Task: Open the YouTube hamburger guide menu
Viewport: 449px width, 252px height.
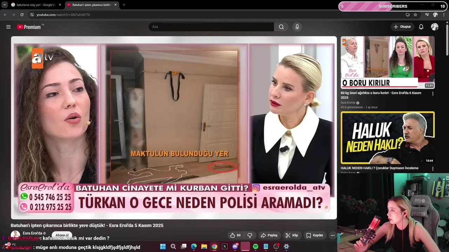Action: coord(8,27)
